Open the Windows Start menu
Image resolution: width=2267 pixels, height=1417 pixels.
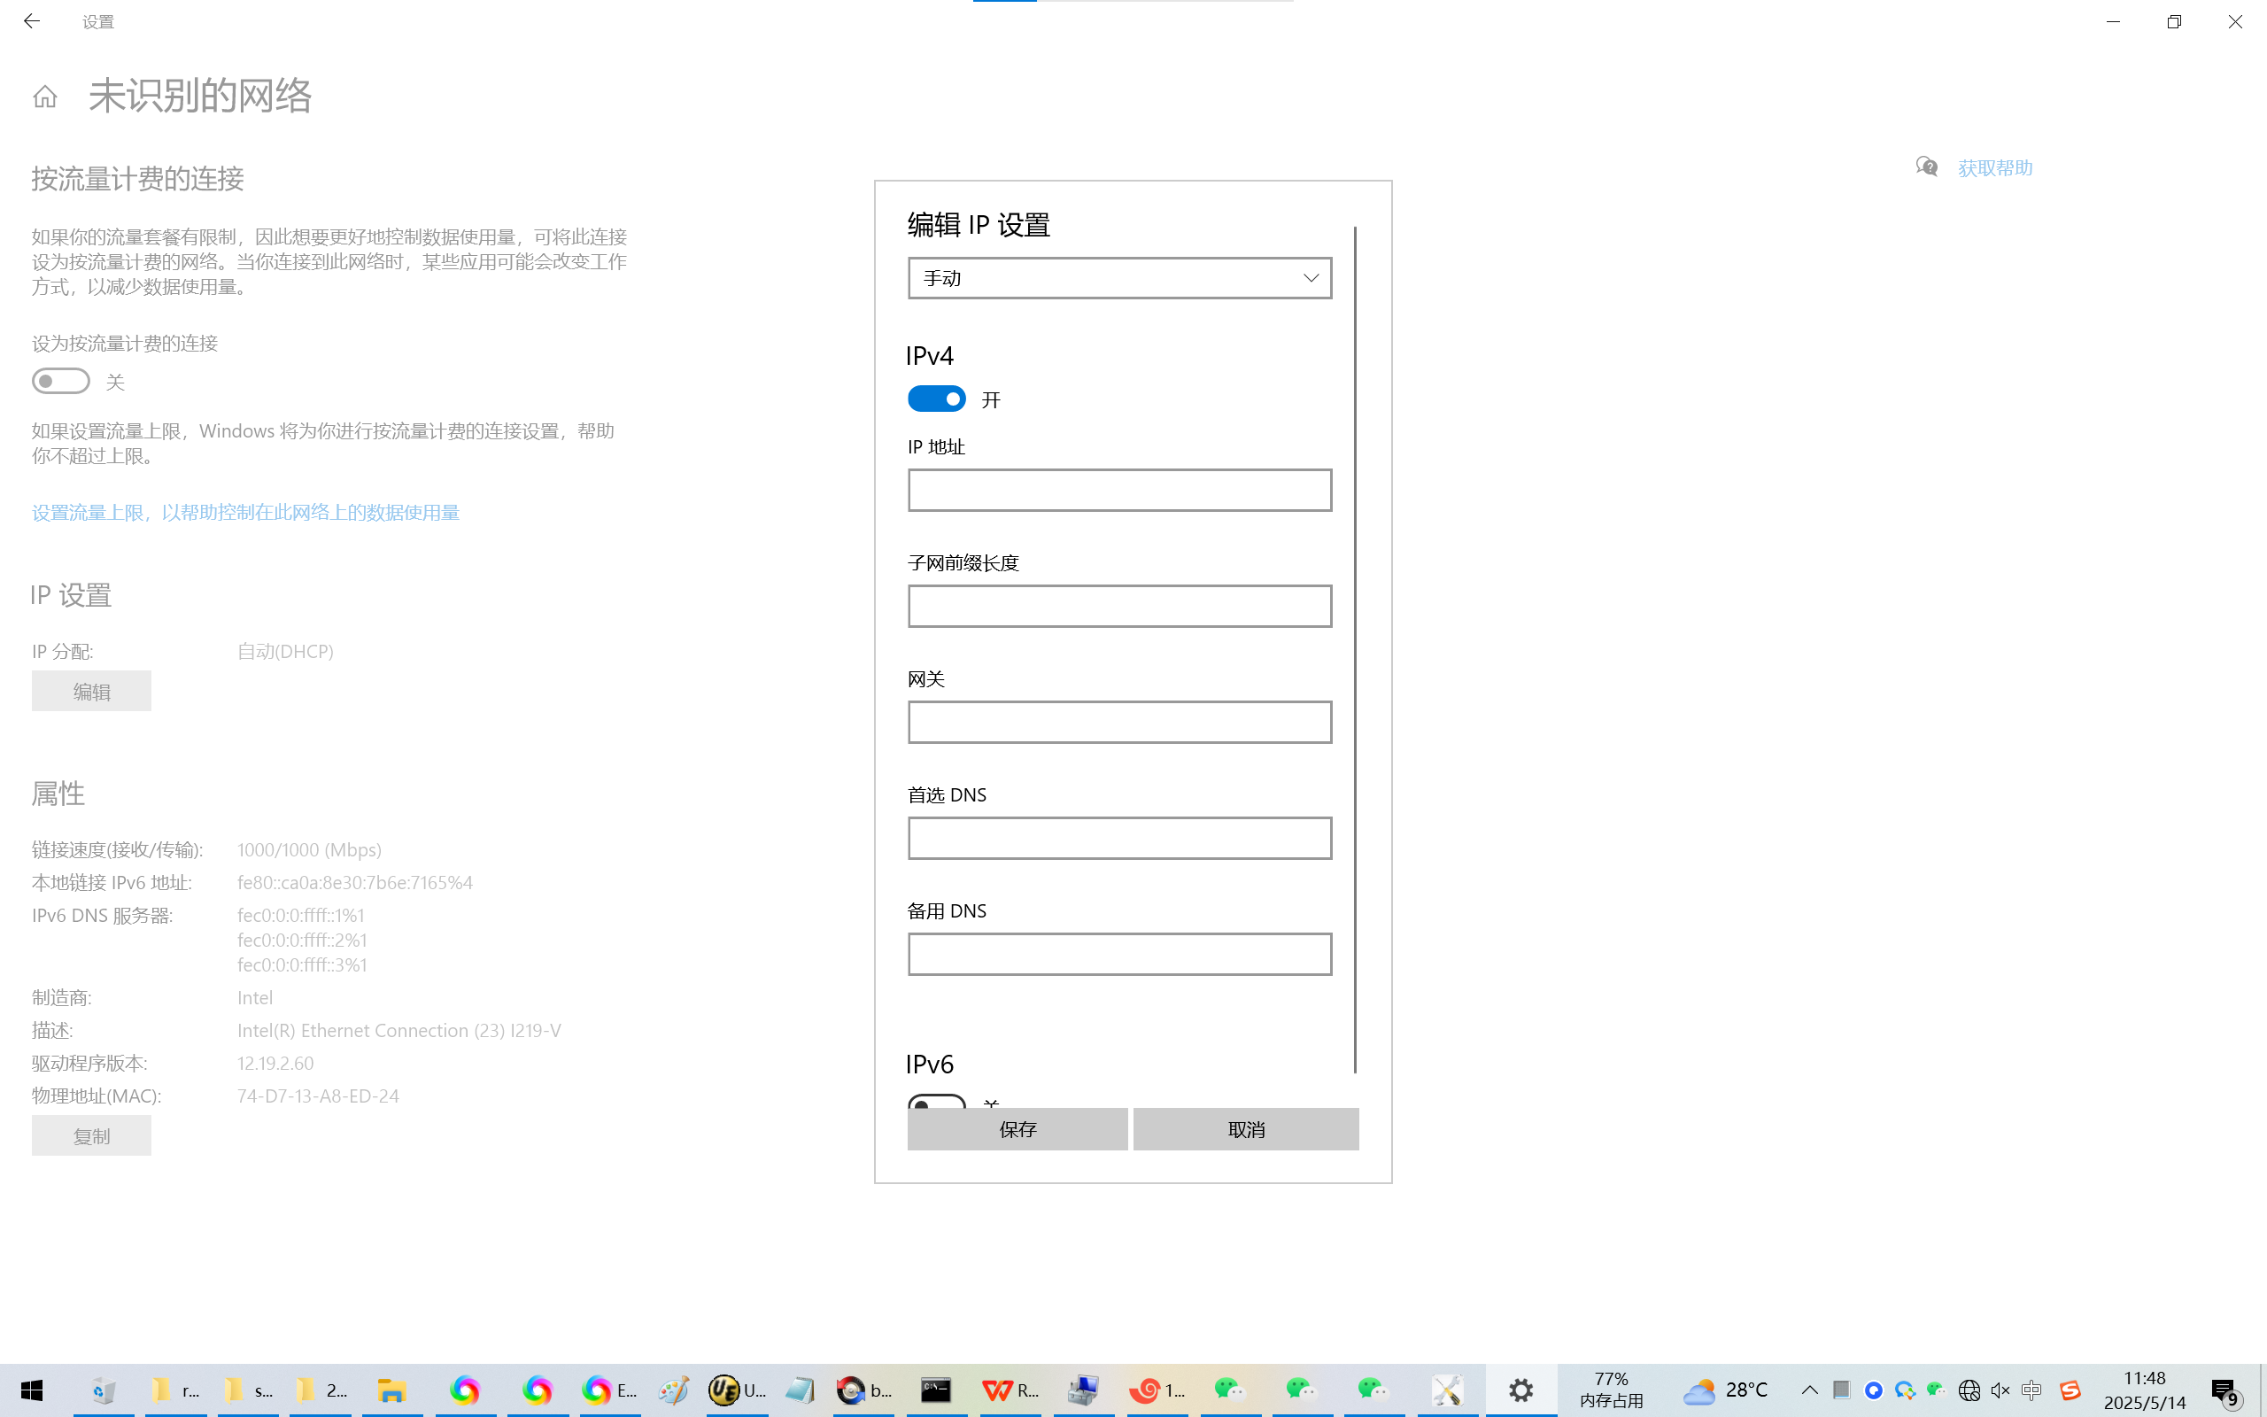pos(32,1390)
